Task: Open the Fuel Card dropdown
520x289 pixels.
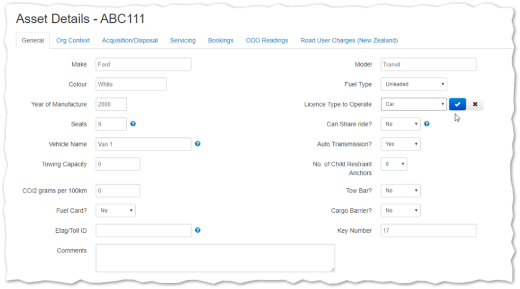Action: 116,211
